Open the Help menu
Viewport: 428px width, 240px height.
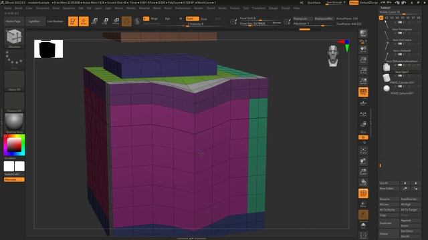[x=296, y=8]
